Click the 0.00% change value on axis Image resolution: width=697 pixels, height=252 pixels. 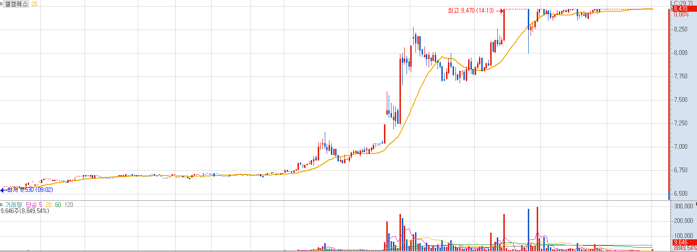682,15
